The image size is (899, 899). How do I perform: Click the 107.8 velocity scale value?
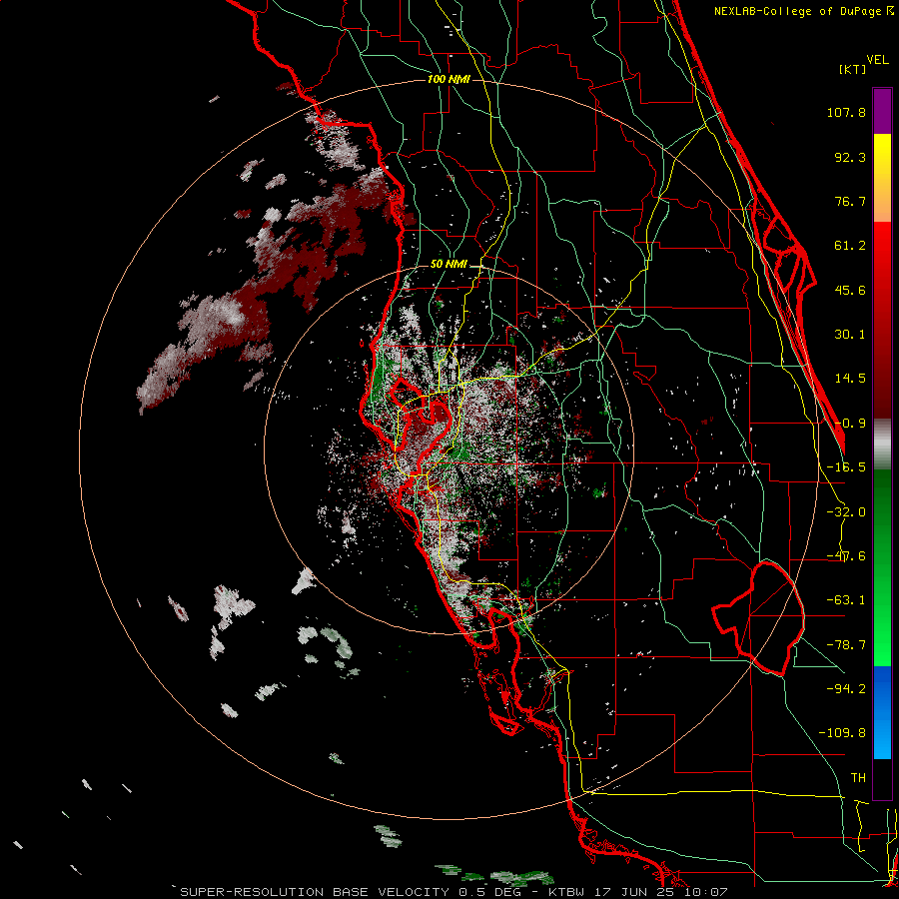click(846, 112)
